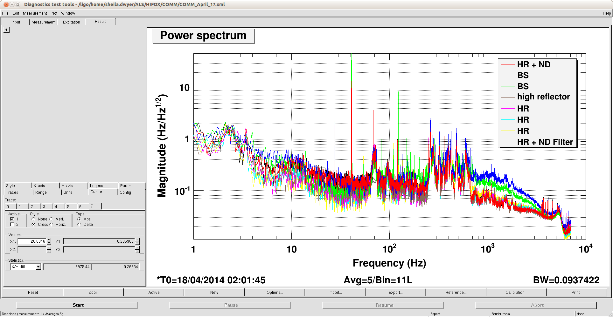
Task: Click the Power spectrum plot title
Action: coord(203,36)
